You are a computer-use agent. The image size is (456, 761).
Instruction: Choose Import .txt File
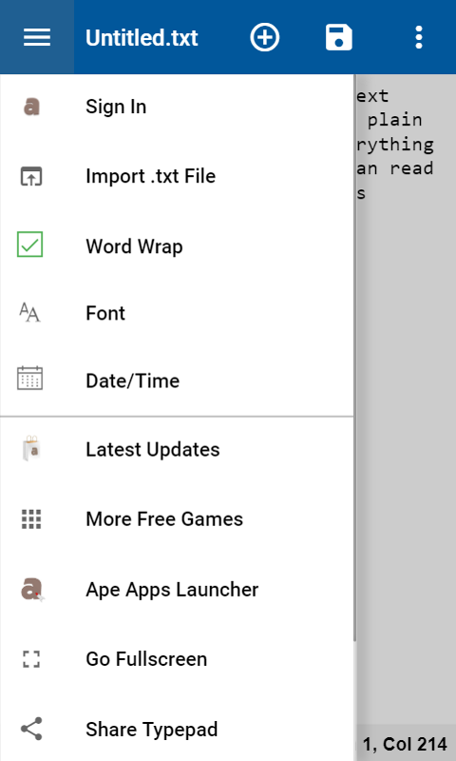(177, 176)
